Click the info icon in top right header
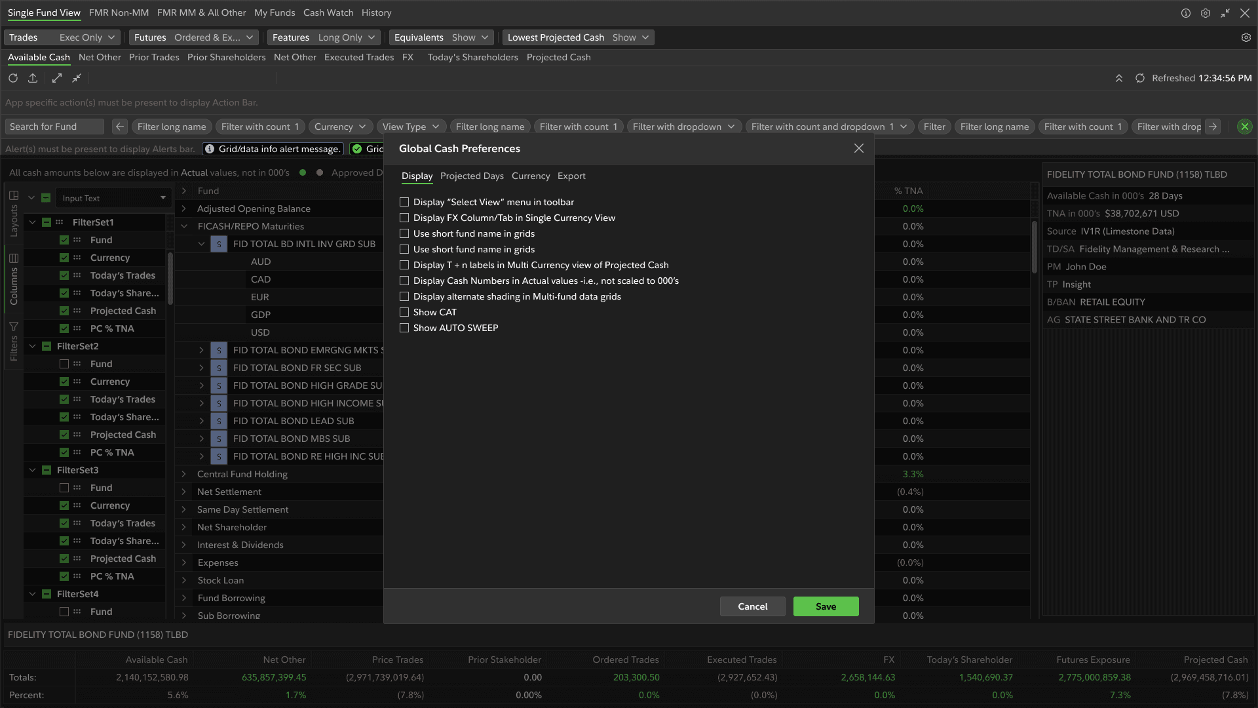The width and height of the screenshot is (1258, 708). (x=1185, y=13)
